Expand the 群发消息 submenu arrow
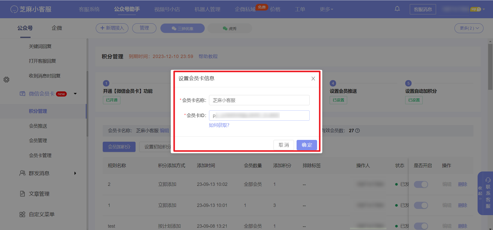Screen dimensions: 493x230 [75, 173]
